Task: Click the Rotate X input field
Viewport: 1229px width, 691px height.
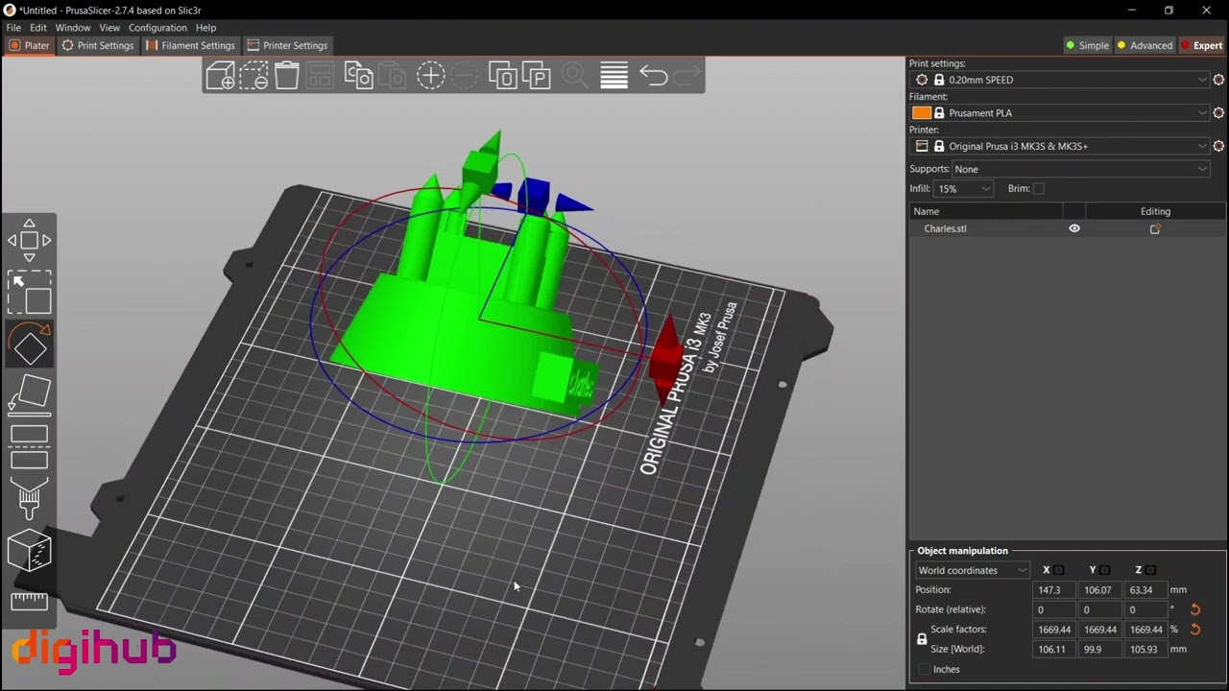Action: [x=1053, y=609]
